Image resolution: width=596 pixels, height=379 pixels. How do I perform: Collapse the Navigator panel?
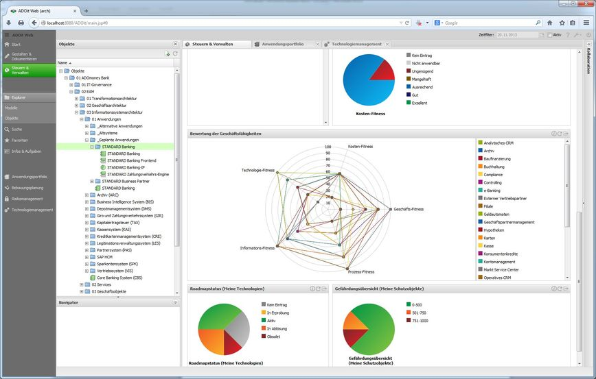175,302
